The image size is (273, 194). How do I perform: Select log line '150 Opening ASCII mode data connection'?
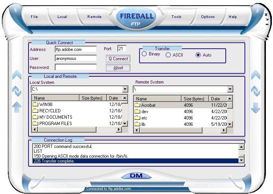click(136, 156)
